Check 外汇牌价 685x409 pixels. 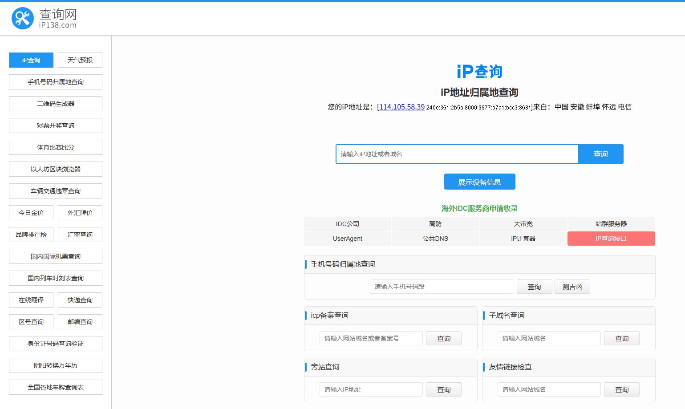coord(80,213)
